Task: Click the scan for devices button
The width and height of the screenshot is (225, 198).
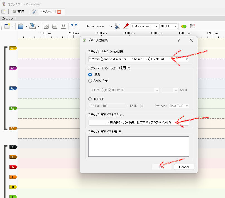Action: pyautogui.click(x=139, y=122)
